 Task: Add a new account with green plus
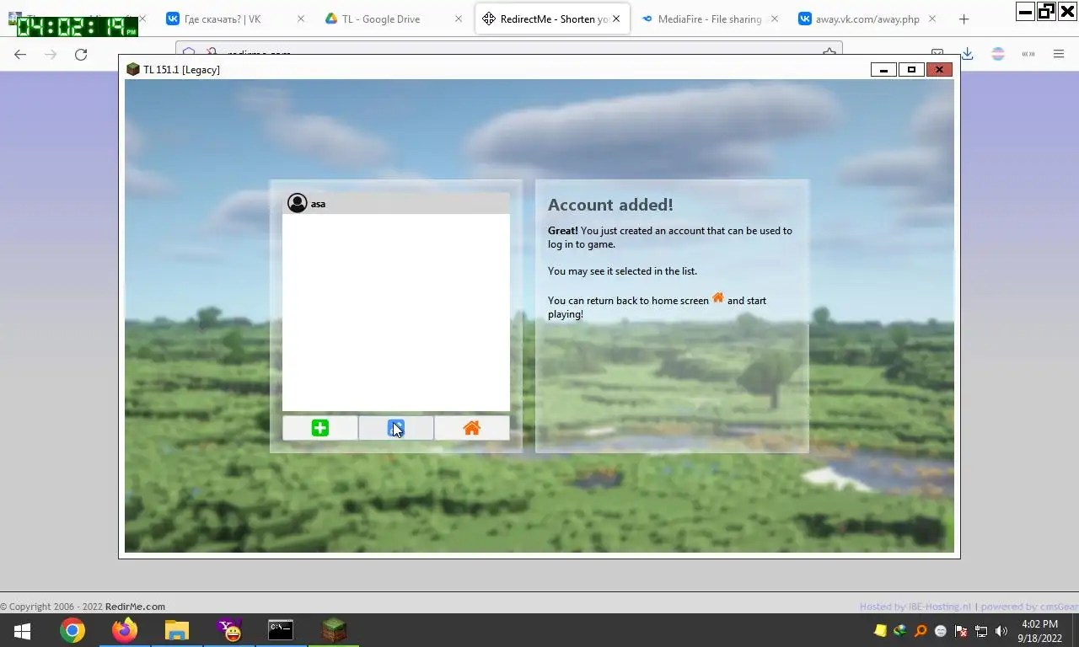click(320, 428)
